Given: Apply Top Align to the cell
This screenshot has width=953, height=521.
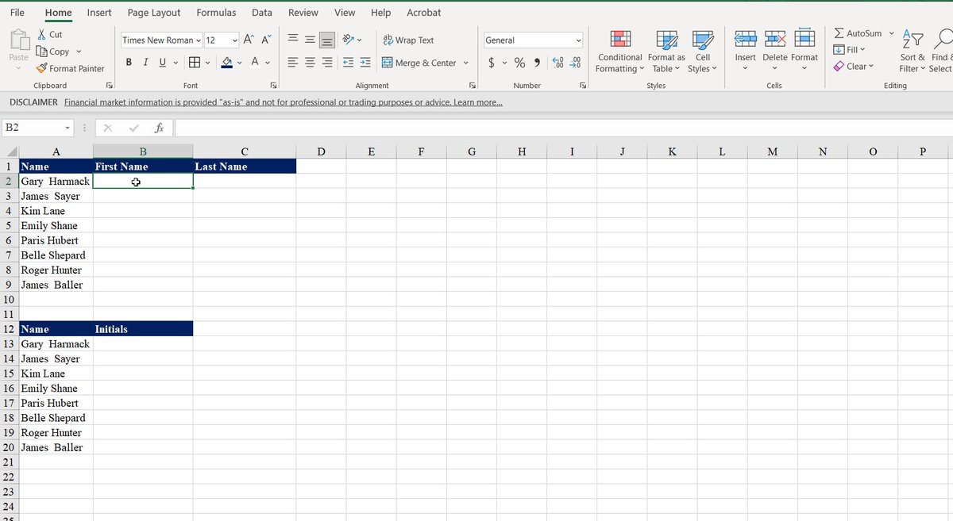Looking at the screenshot, I should 291,40.
